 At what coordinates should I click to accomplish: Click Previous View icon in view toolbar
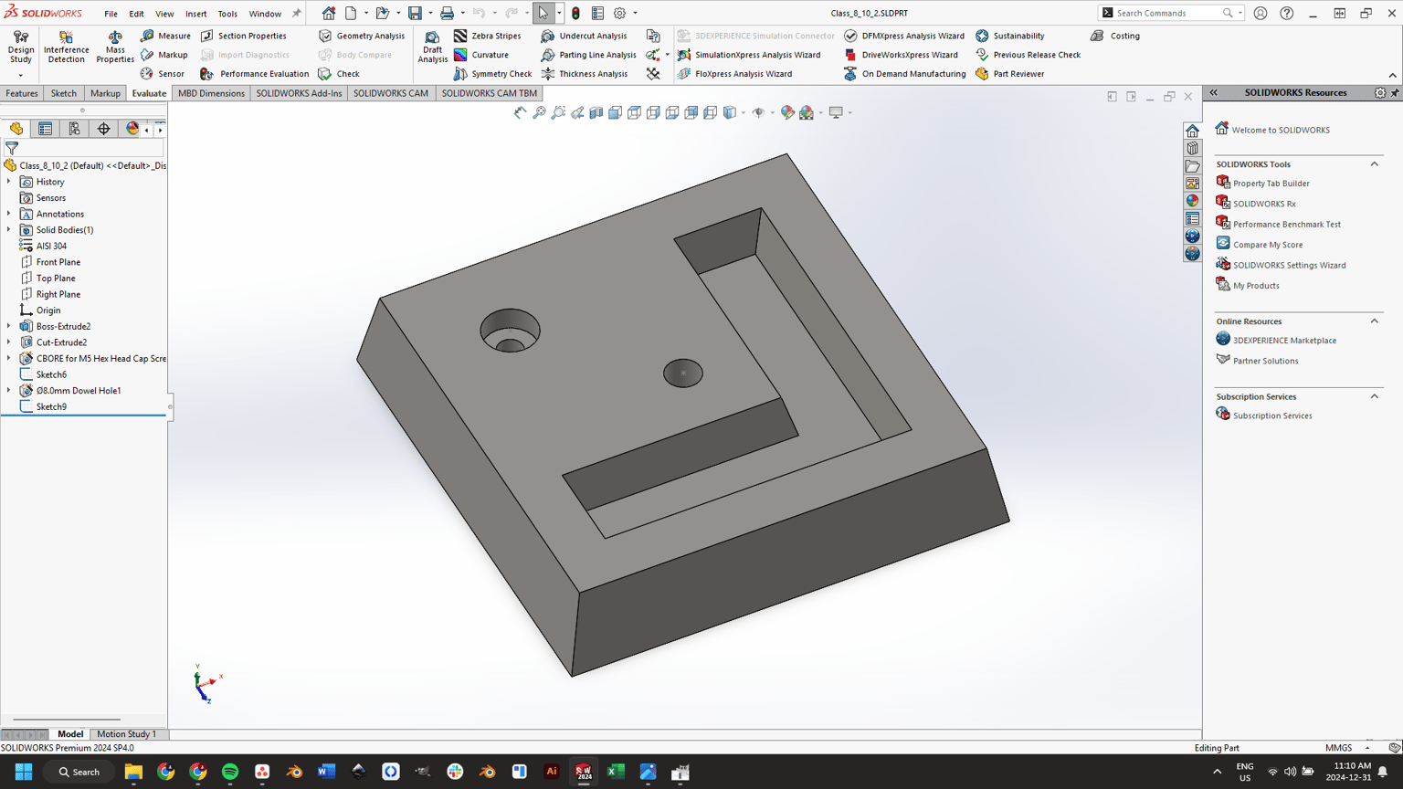(x=577, y=112)
